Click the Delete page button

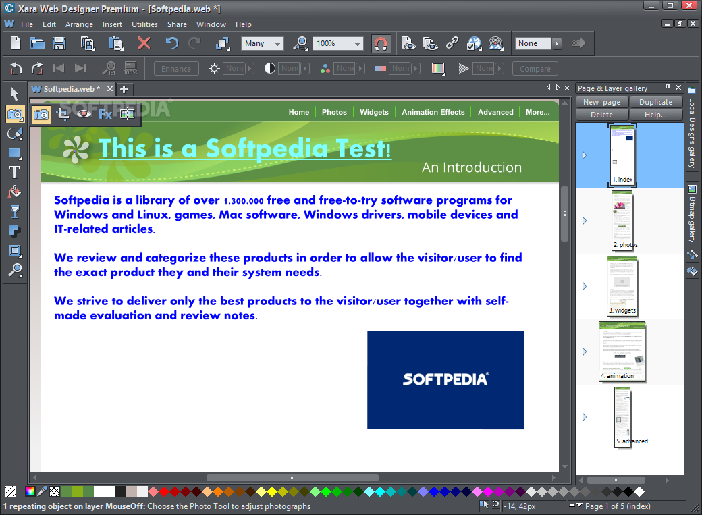pyautogui.click(x=601, y=115)
